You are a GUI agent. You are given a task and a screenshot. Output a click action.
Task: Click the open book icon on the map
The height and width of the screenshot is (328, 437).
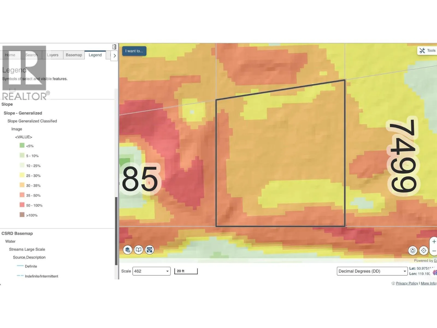tap(139, 250)
